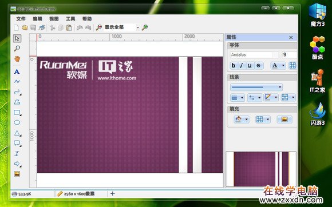Select the hand pan tool
The height and width of the screenshot is (207, 332).
pos(17,59)
